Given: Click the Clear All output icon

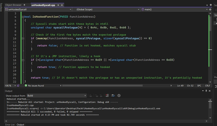Looking at the screenshot, I should pos(107,95).
